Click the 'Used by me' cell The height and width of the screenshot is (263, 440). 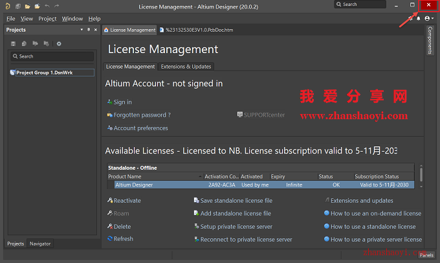pos(255,185)
